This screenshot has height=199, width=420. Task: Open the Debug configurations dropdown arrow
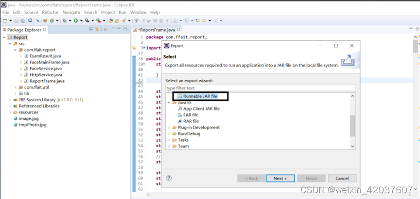(70, 20)
